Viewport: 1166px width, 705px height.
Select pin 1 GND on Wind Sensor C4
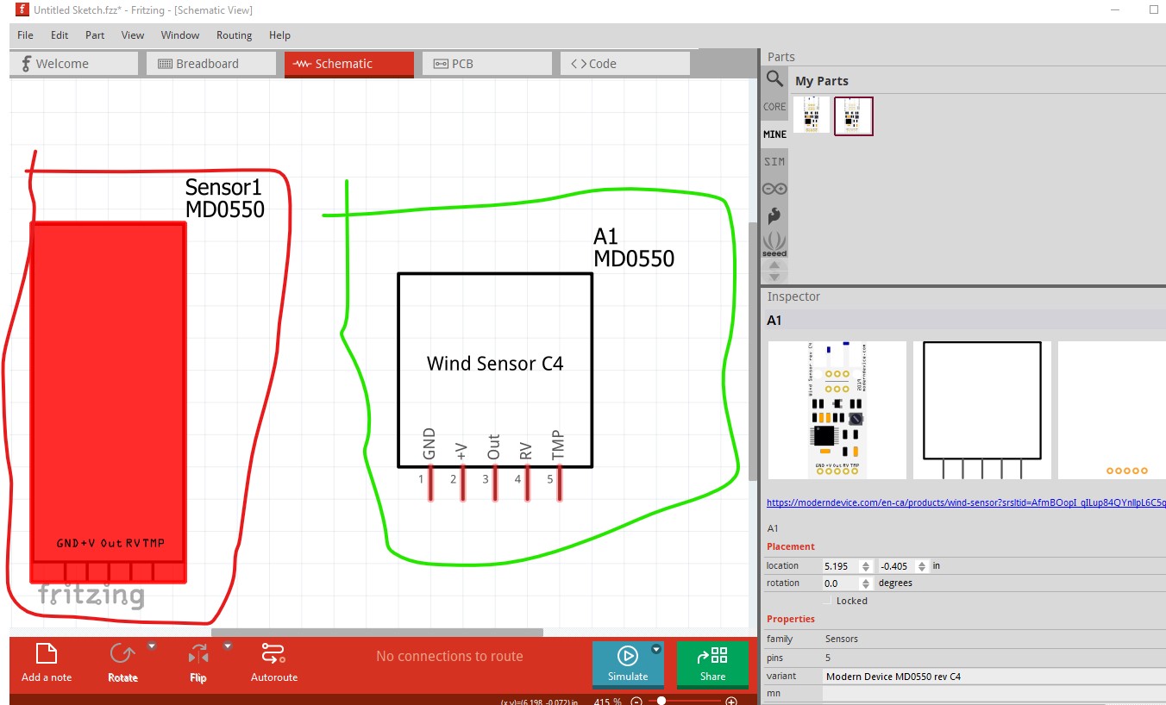point(430,483)
